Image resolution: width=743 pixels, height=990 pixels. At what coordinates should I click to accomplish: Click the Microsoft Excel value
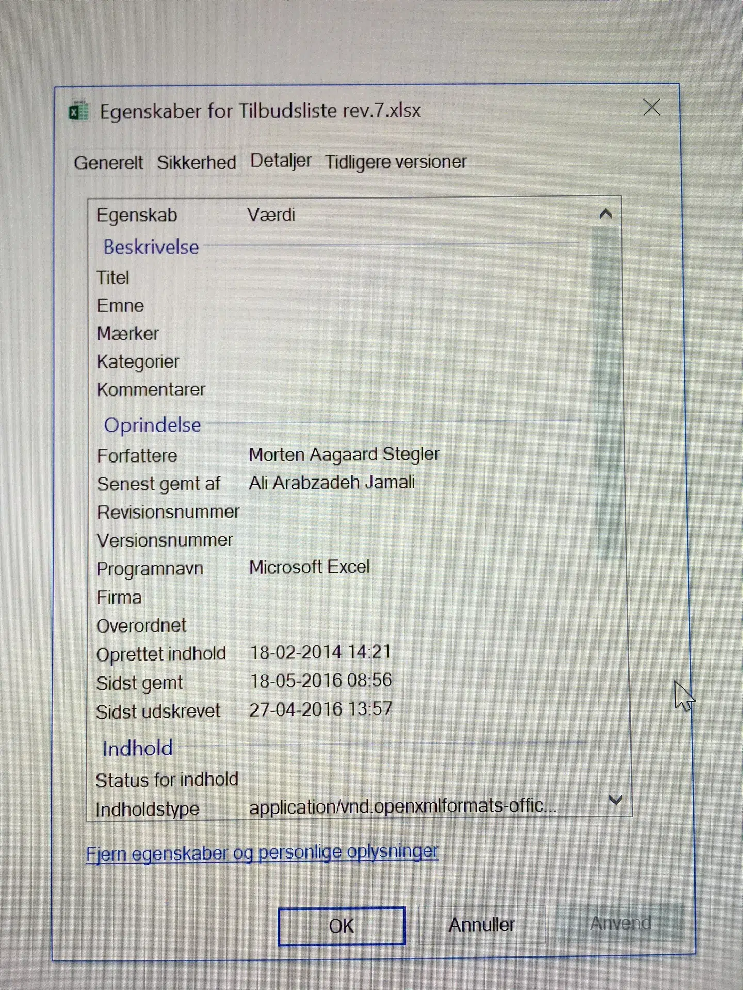[310, 567]
